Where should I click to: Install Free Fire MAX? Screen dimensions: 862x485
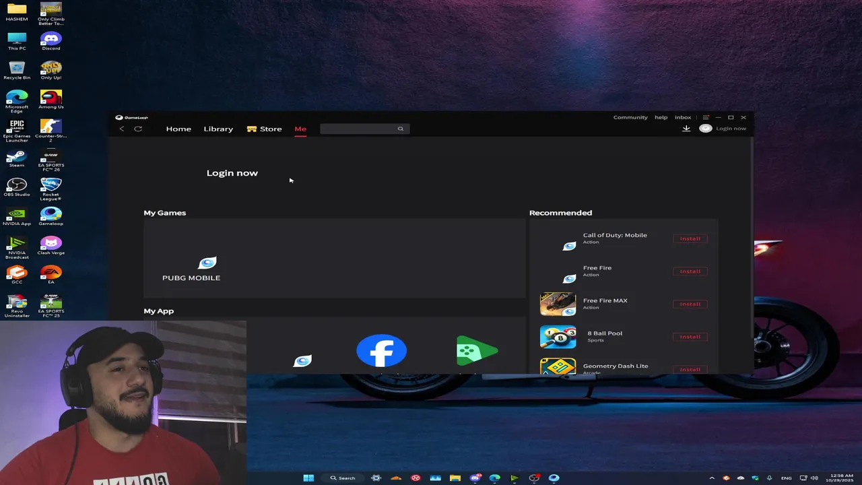[x=690, y=304]
